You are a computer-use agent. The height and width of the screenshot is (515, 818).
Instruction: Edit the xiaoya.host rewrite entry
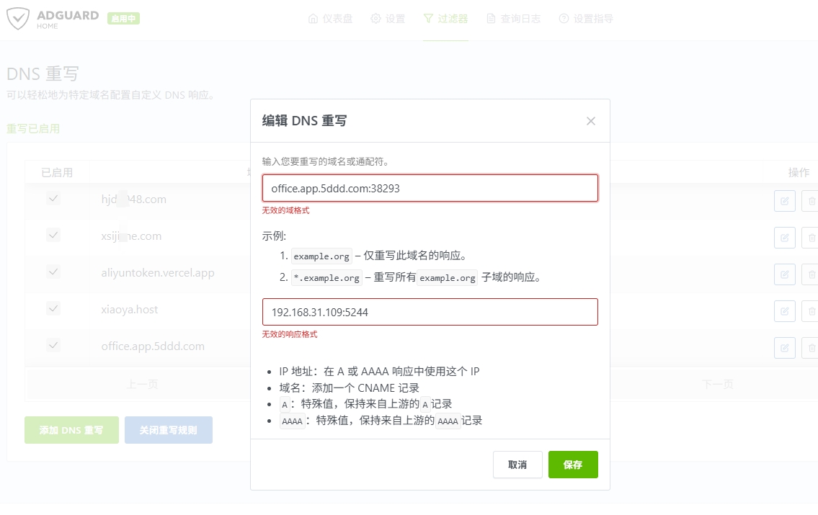(784, 310)
